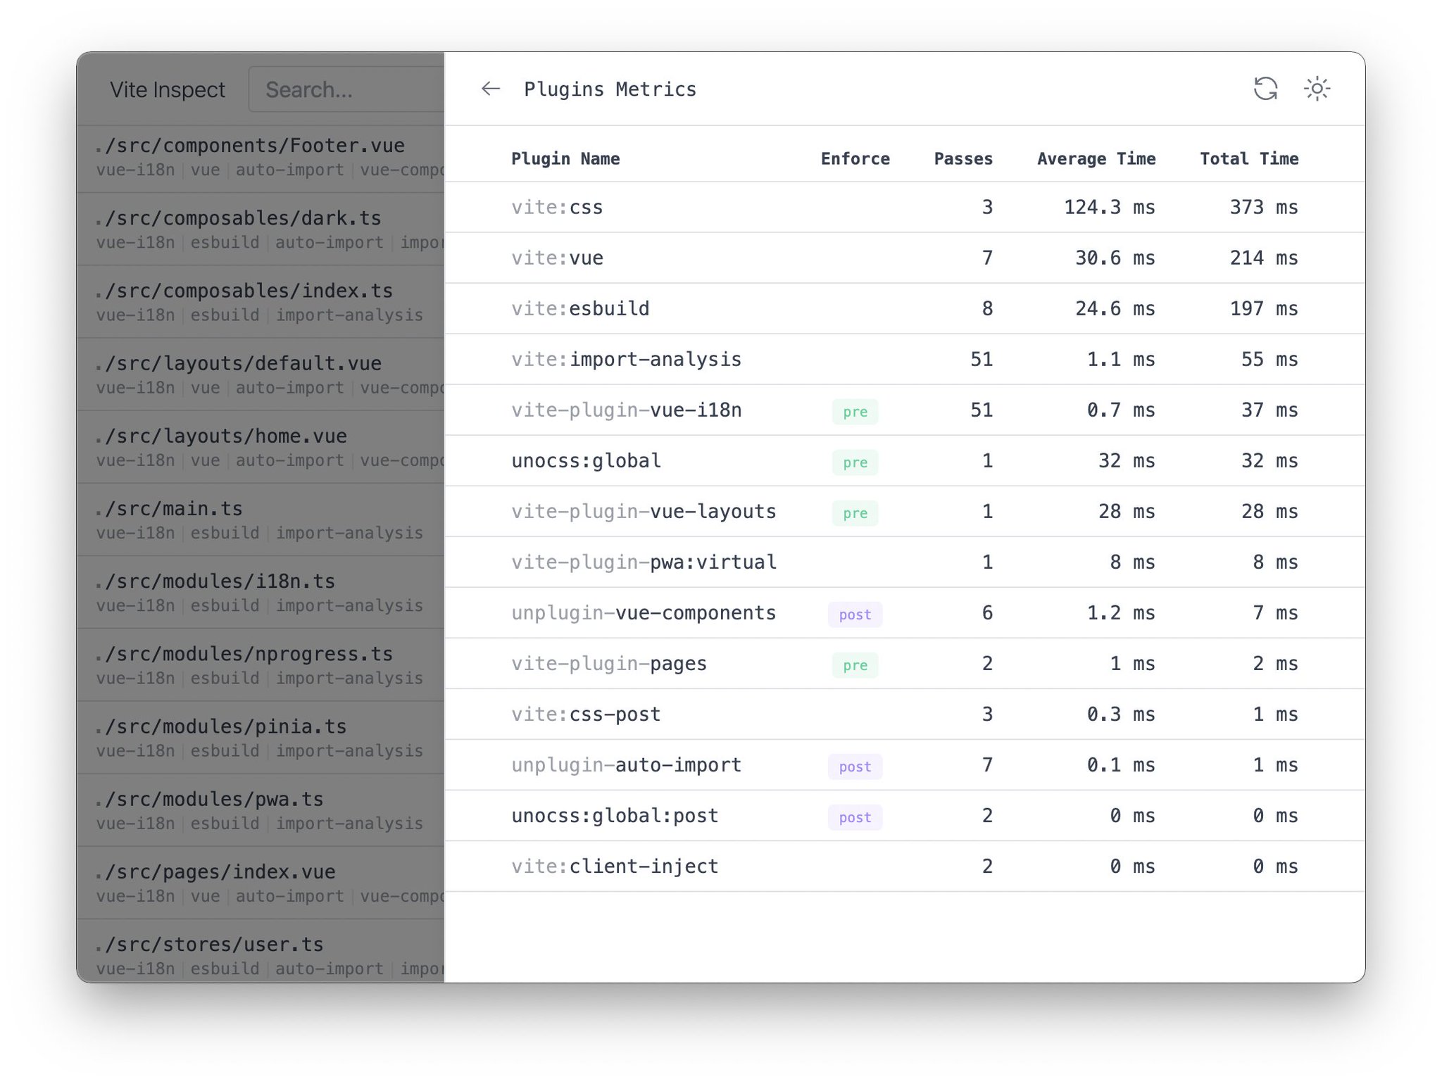This screenshot has width=1442, height=1084.
Task: Click the Vite Inspect title
Action: [x=168, y=89]
